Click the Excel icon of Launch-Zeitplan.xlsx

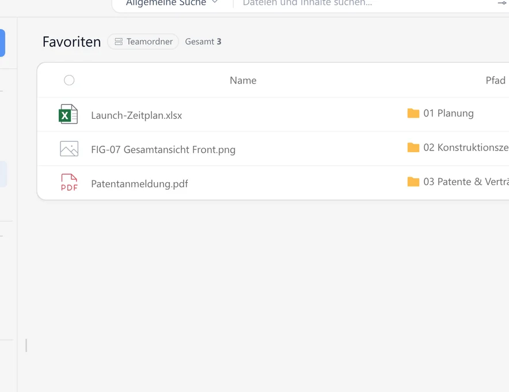(x=68, y=114)
